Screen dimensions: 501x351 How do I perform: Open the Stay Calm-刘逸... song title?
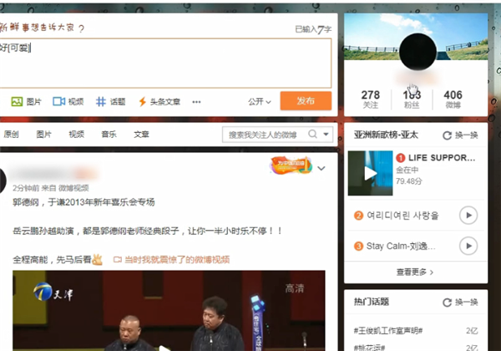(x=401, y=247)
